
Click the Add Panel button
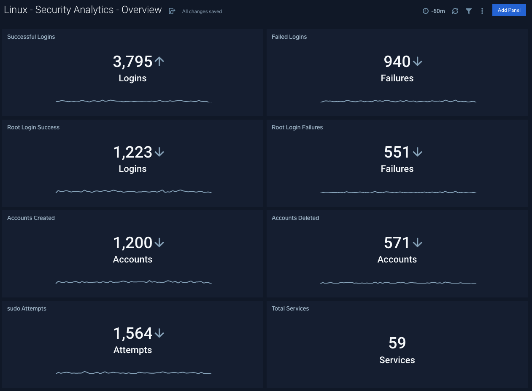pyautogui.click(x=509, y=10)
